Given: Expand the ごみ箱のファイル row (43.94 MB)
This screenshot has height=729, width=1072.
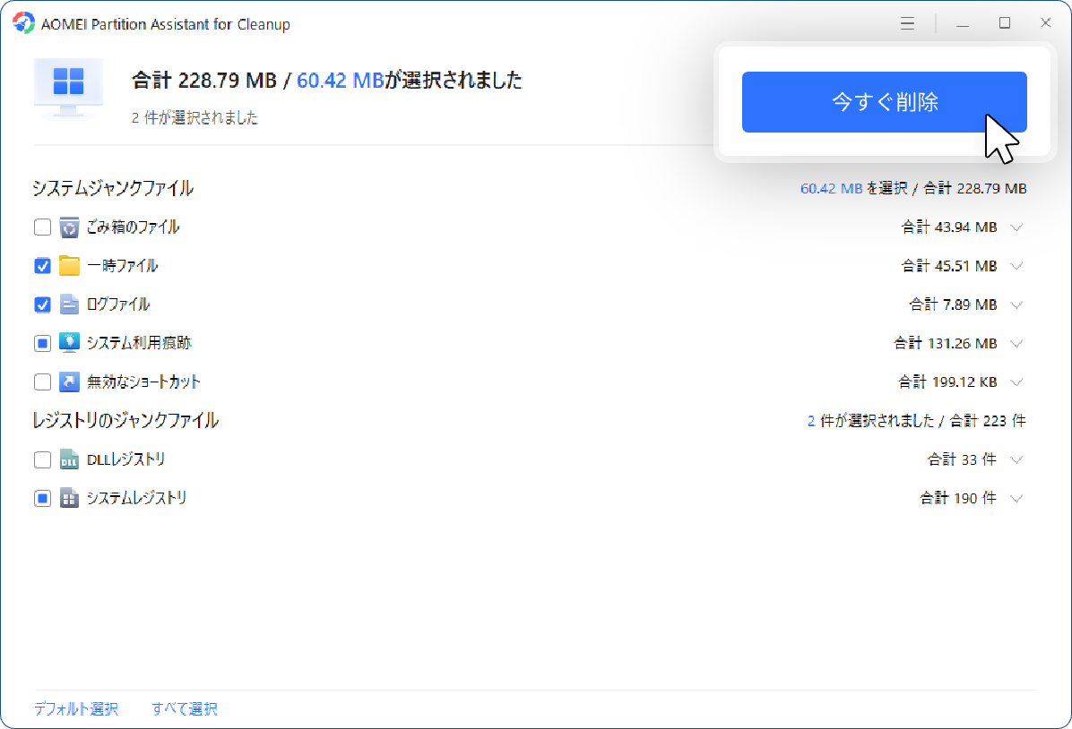Looking at the screenshot, I should (1016, 227).
